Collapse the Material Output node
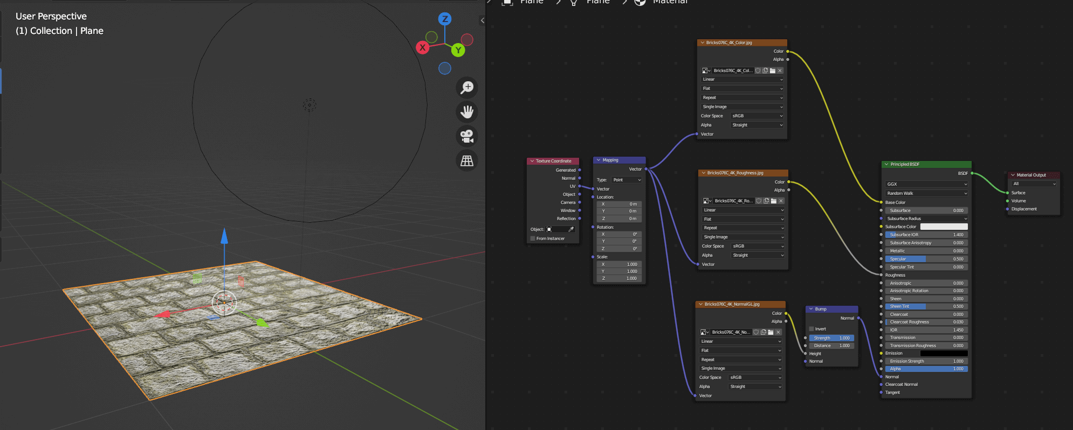Image resolution: width=1073 pixels, height=430 pixels. pyautogui.click(x=1013, y=175)
